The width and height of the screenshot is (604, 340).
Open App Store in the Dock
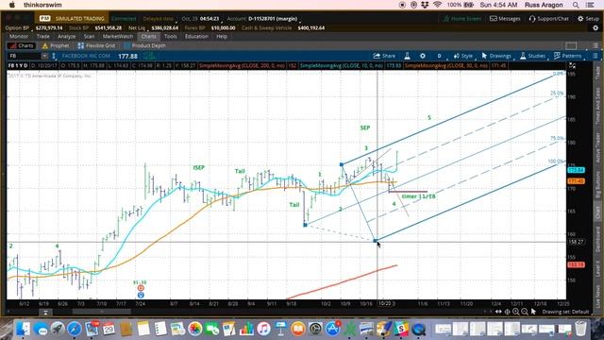[332, 329]
